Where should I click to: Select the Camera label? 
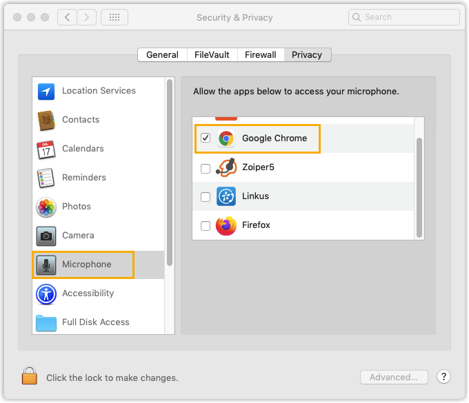[78, 236]
